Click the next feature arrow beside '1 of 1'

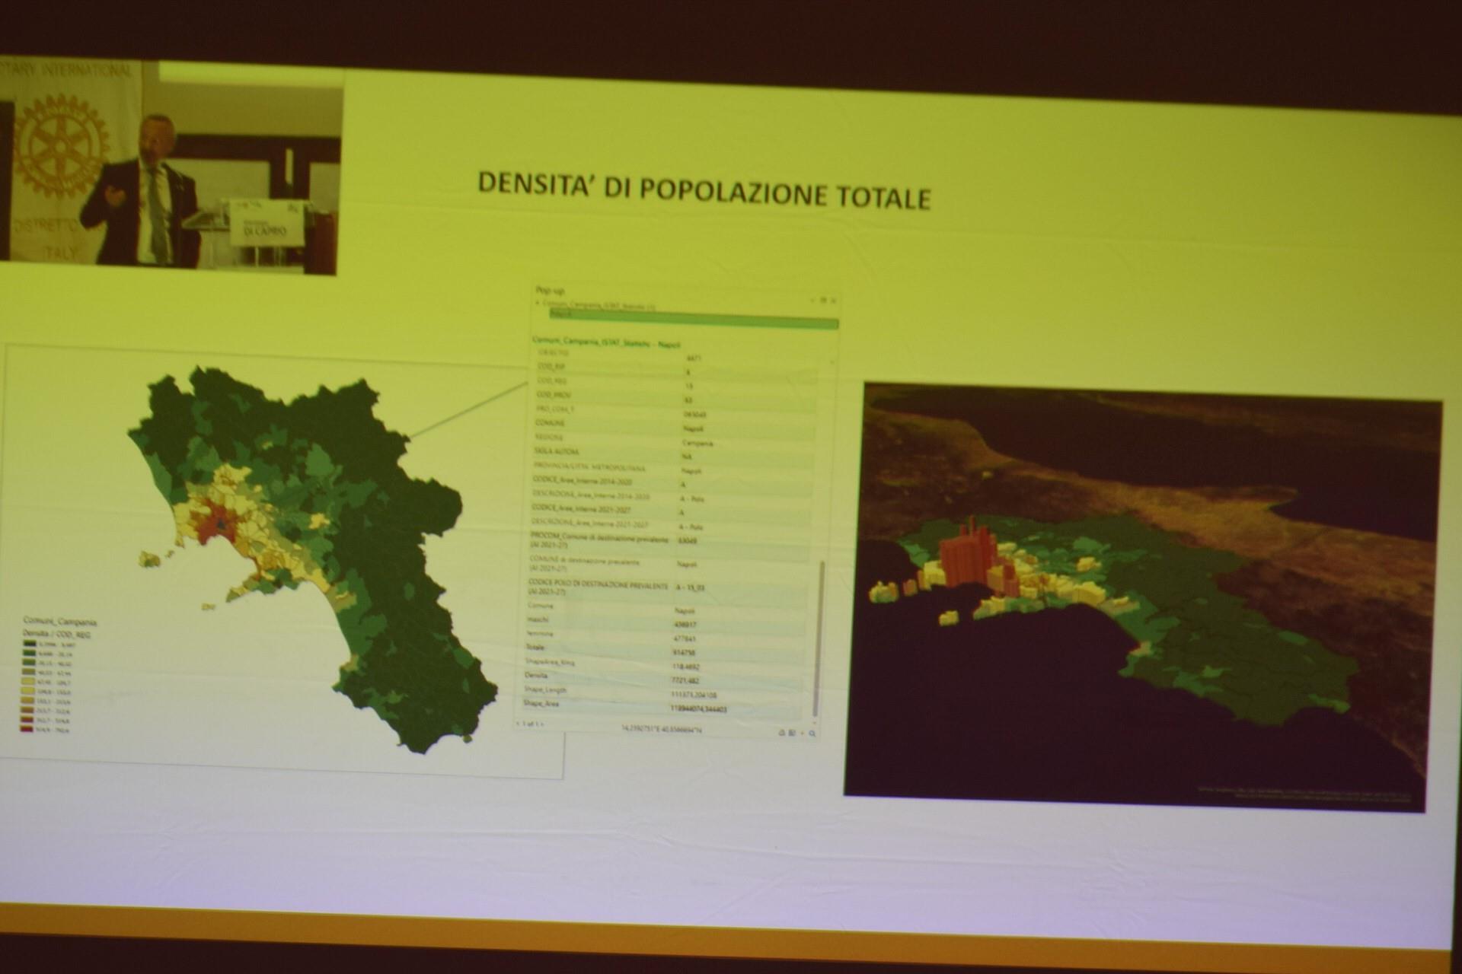click(543, 724)
